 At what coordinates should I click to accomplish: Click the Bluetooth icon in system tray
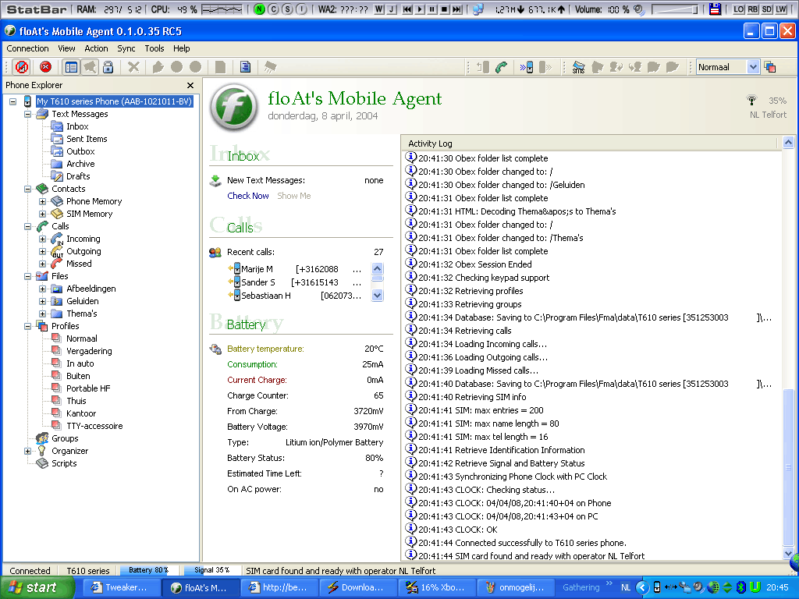[740, 587]
